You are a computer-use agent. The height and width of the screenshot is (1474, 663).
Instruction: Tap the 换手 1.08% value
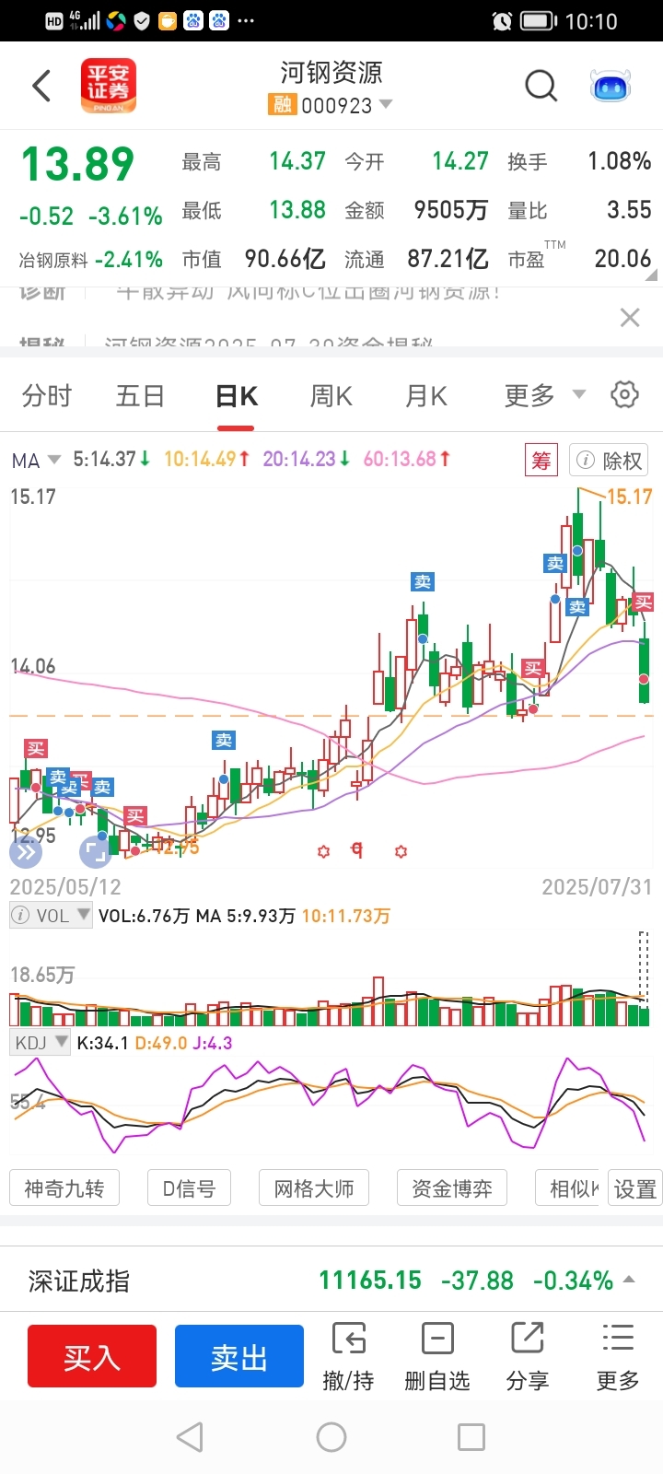point(619,161)
